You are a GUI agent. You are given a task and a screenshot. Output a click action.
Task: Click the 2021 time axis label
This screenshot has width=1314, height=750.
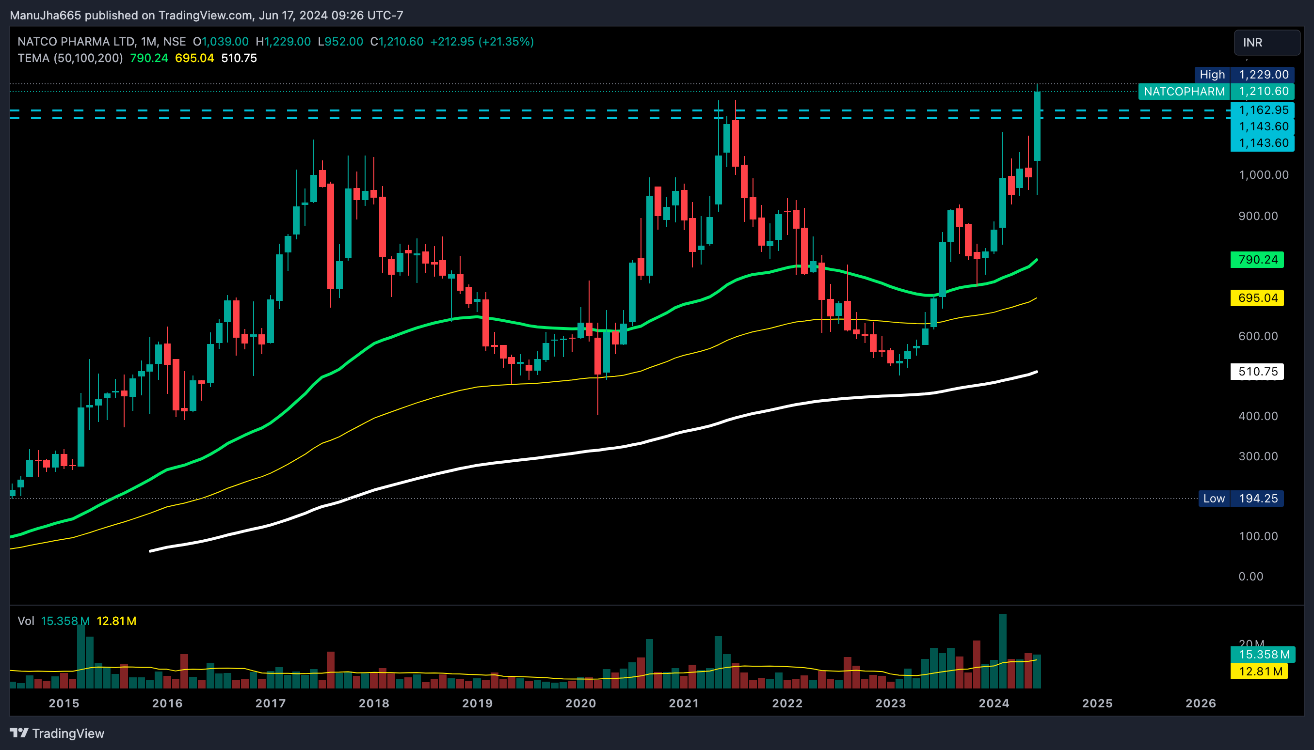point(684,703)
